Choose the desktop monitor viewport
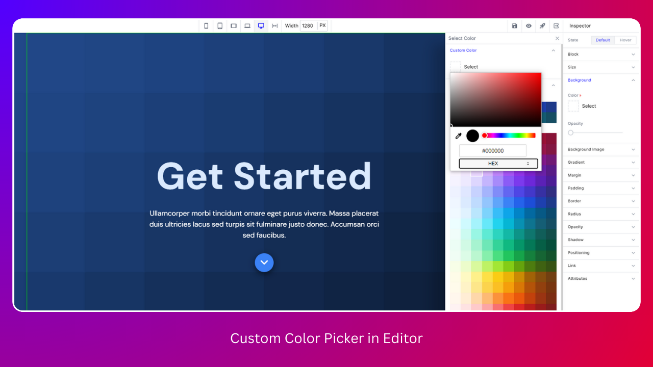 click(261, 26)
